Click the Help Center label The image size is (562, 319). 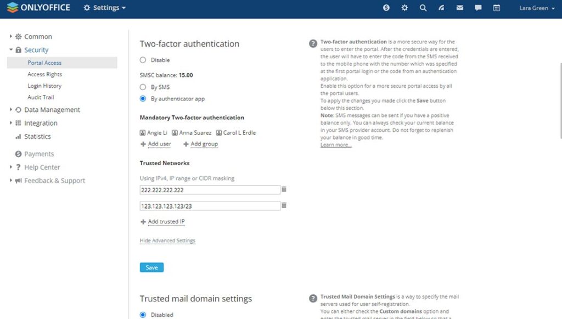42,167
